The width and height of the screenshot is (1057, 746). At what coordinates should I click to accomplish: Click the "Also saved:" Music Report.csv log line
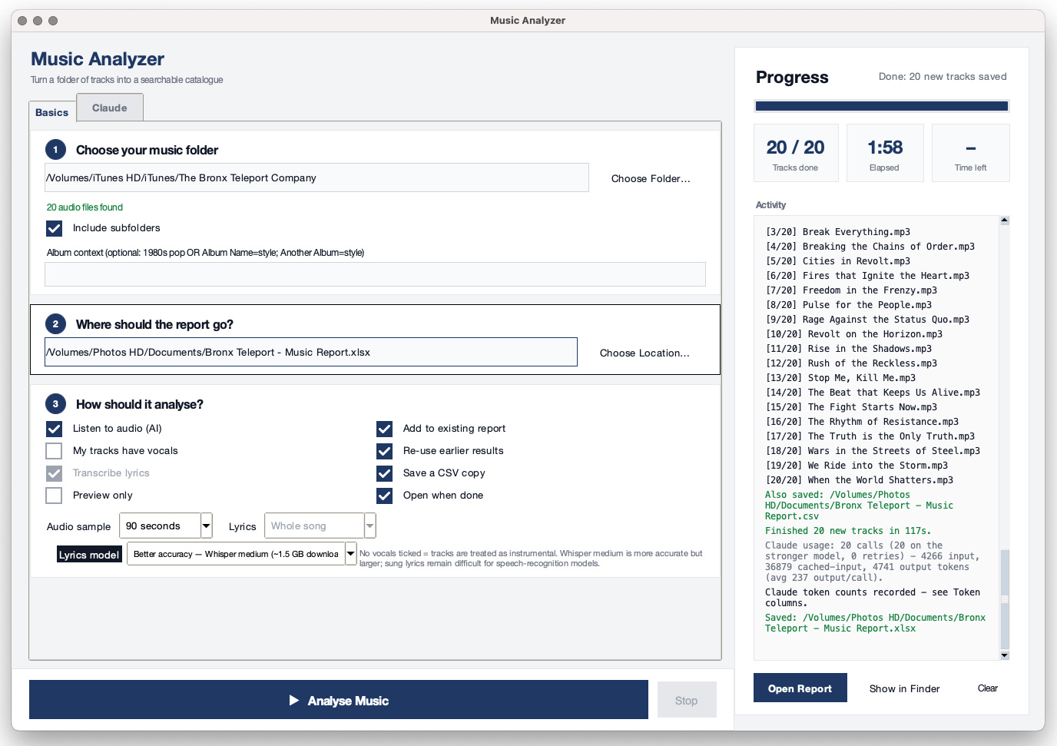click(x=859, y=506)
